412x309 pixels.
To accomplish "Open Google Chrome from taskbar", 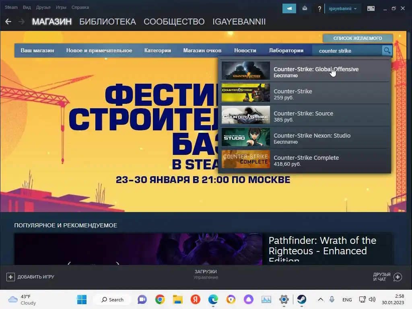I will [160, 299].
